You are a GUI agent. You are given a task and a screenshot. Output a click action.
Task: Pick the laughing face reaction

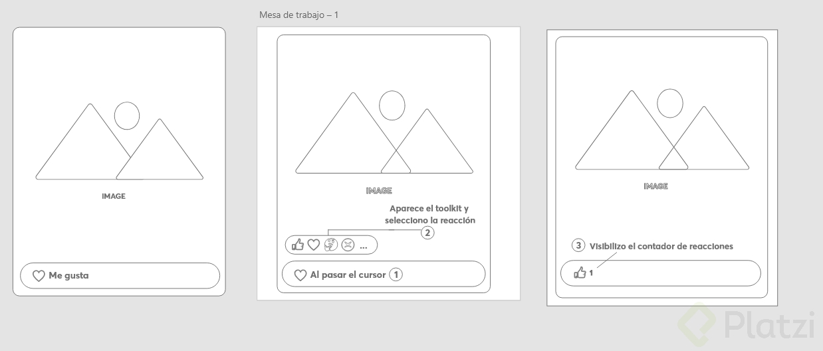[x=330, y=245]
